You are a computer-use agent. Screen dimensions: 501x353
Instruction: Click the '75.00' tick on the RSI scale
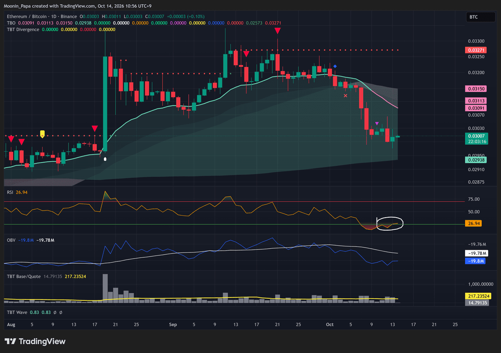pyautogui.click(x=474, y=199)
